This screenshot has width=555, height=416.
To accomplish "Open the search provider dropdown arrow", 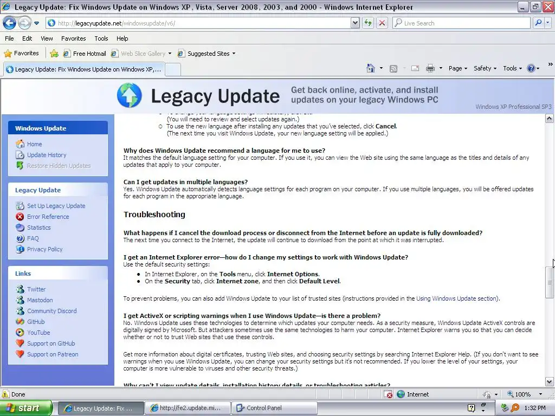I will tap(547, 23).
